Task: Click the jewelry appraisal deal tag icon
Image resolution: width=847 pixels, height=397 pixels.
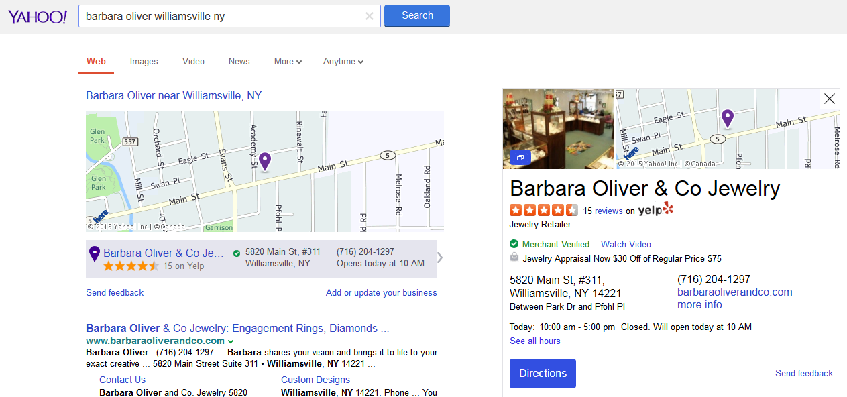Action: coord(514,258)
